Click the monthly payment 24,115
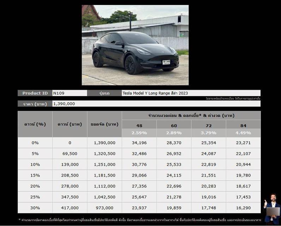This screenshot has height=226, width=281. pos(174,175)
